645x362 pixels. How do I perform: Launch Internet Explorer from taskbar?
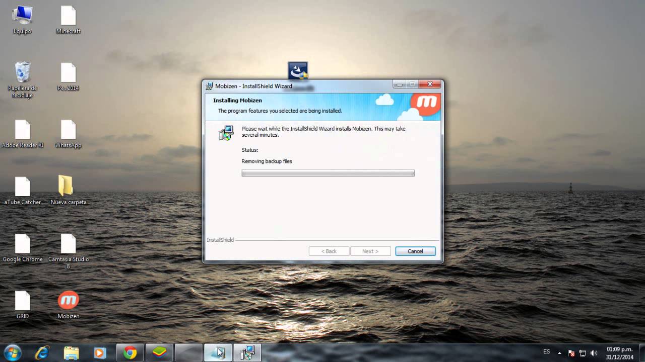pyautogui.click(x=42, y=353)
